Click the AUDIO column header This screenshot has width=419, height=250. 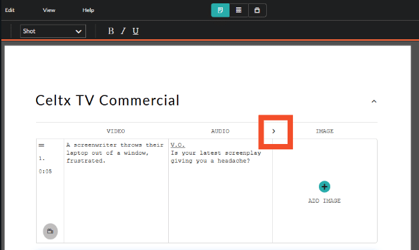click(220, 131)
